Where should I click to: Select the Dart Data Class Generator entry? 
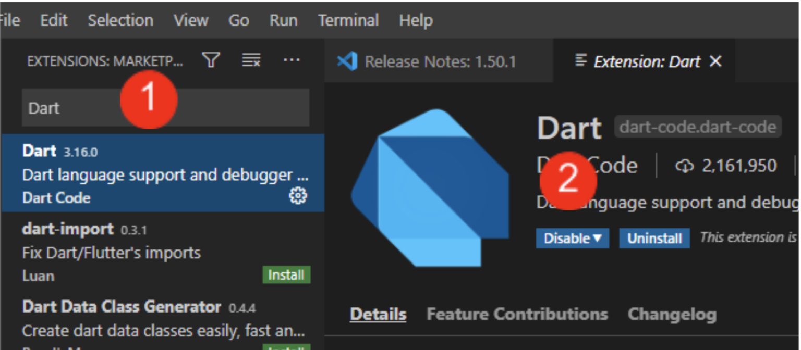pyautogui.click(x=163, y=321)
